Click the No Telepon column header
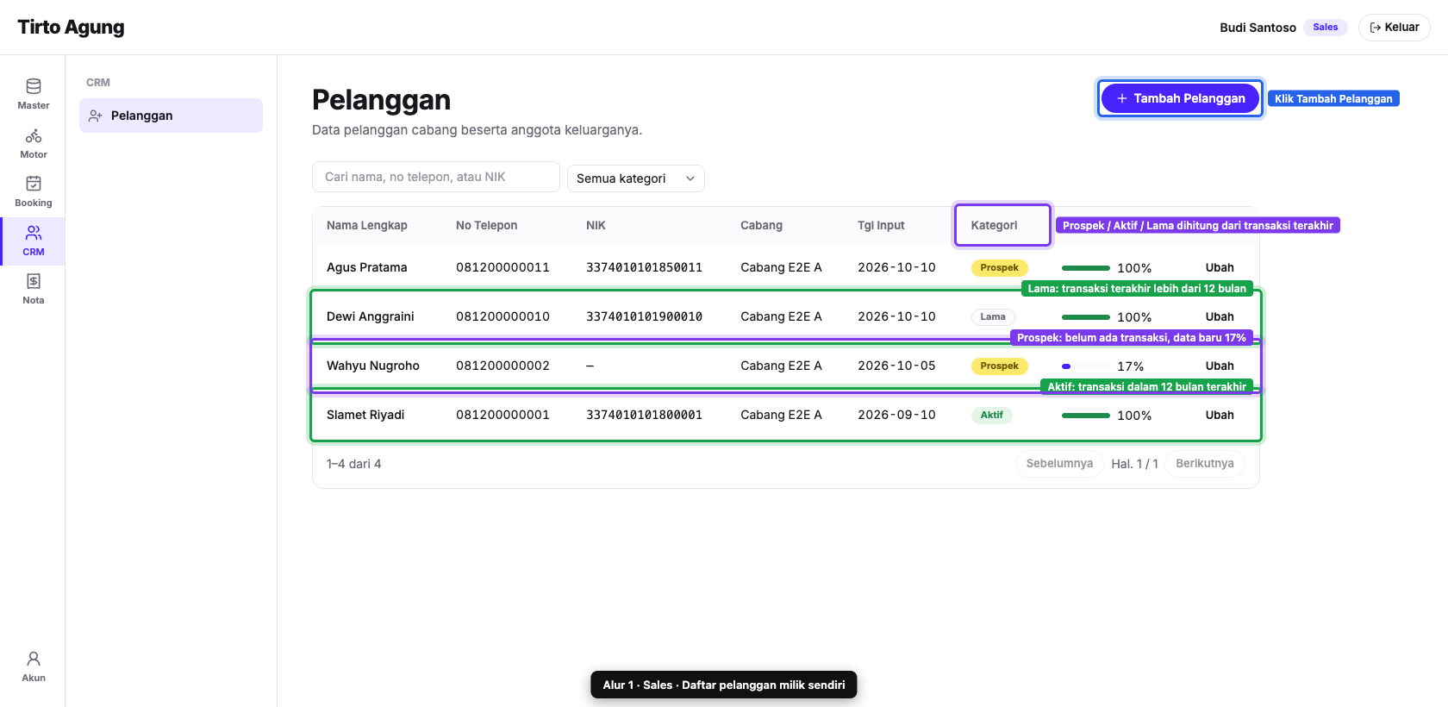The width and height of the screenshot is (1448, 707). (x=487, y=226)
